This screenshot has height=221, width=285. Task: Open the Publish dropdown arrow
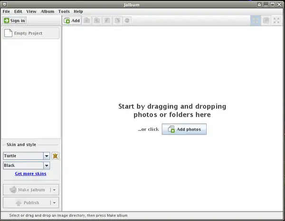tap(55, 203)
